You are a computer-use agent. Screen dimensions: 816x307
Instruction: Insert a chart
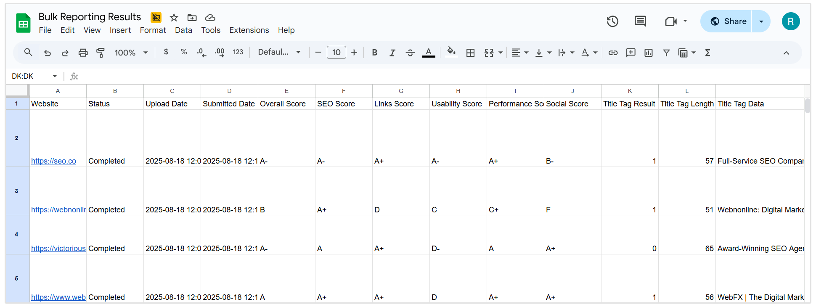(649, 53)
